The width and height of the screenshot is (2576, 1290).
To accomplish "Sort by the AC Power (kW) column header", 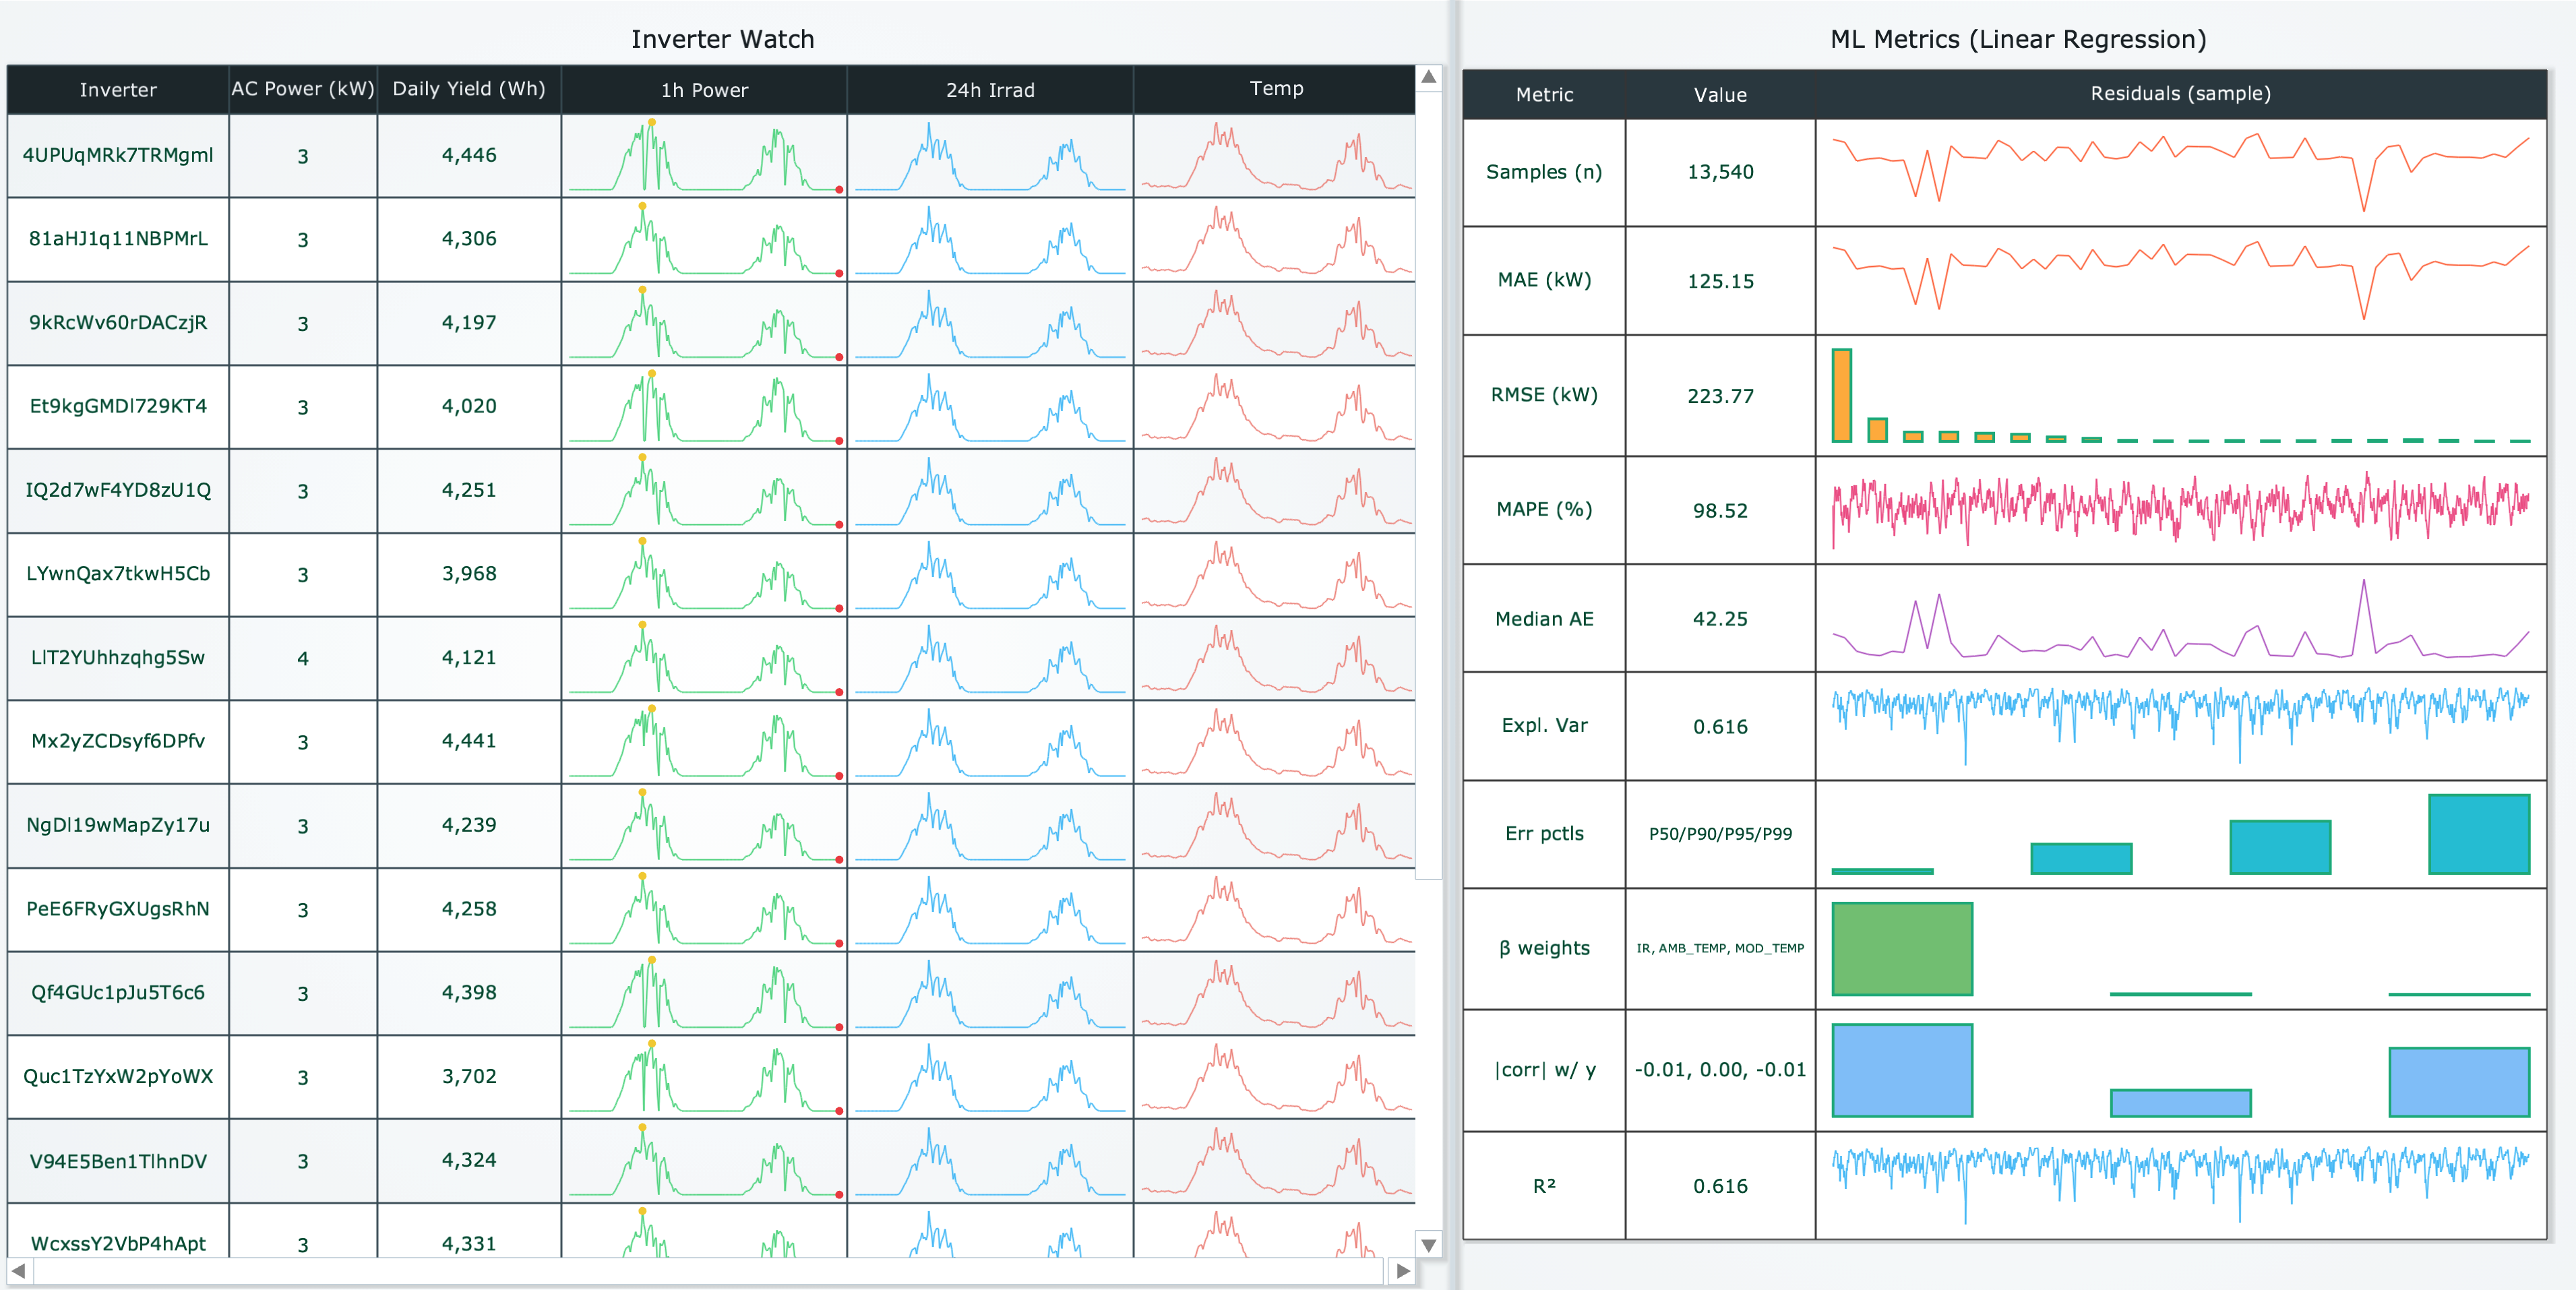I will pyautogui.click(x=303, y=89).
